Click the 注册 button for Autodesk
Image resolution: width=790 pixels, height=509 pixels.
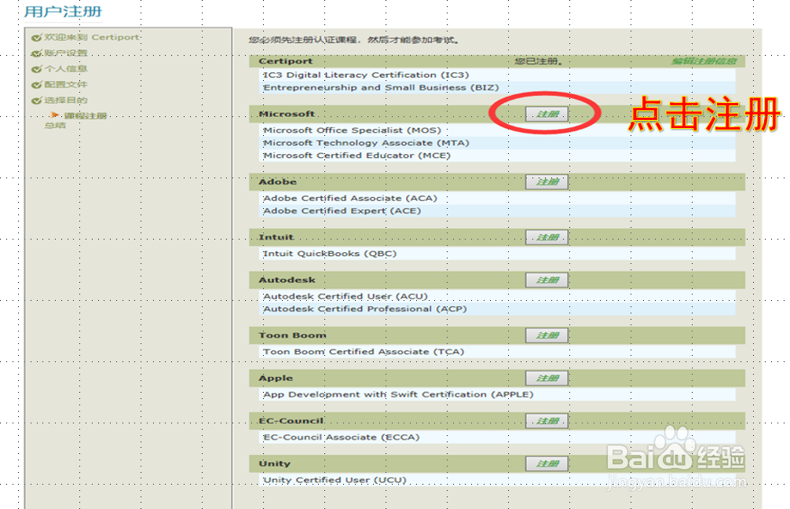547,280
